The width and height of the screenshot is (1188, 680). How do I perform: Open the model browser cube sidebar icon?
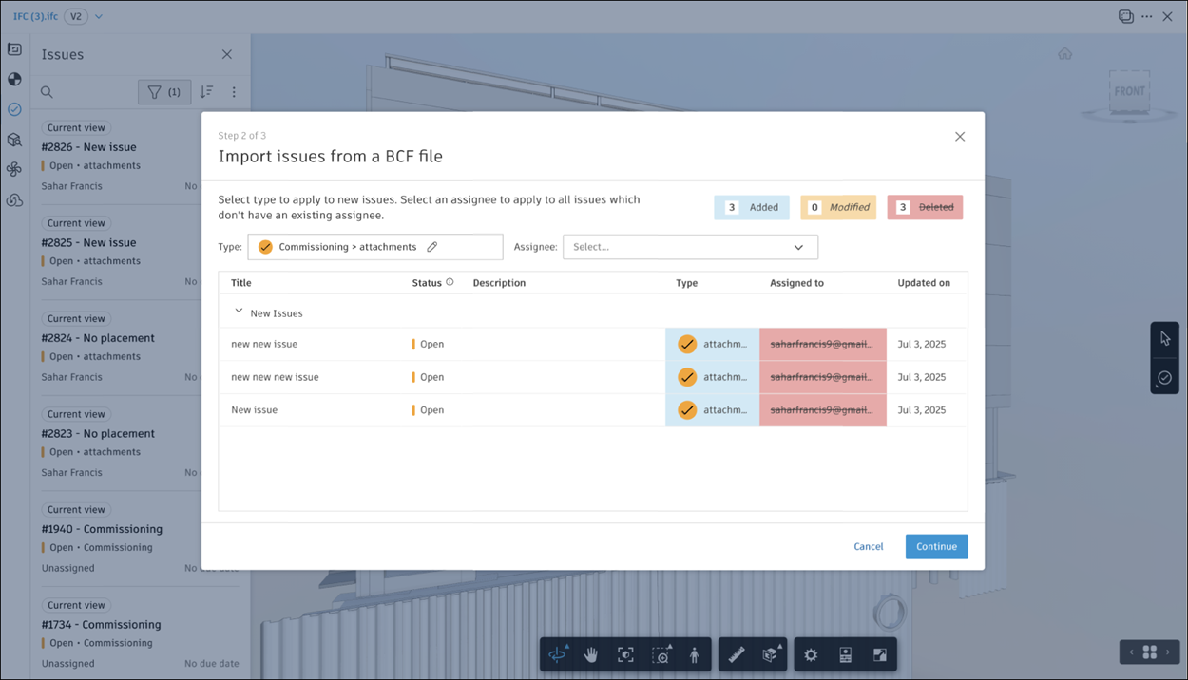point(14,140)
